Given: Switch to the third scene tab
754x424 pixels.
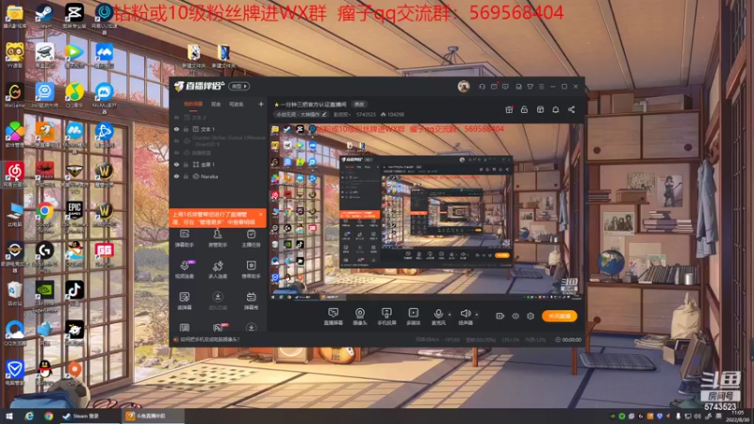Looking at the screenshot, I should 237,104.
